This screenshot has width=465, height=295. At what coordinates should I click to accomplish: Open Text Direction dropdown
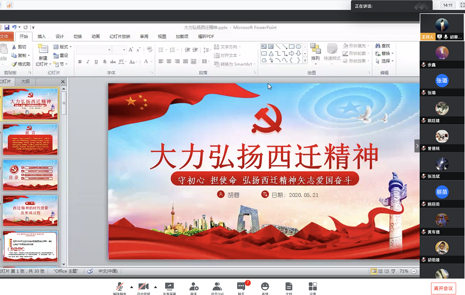click(x=227, y=47)
